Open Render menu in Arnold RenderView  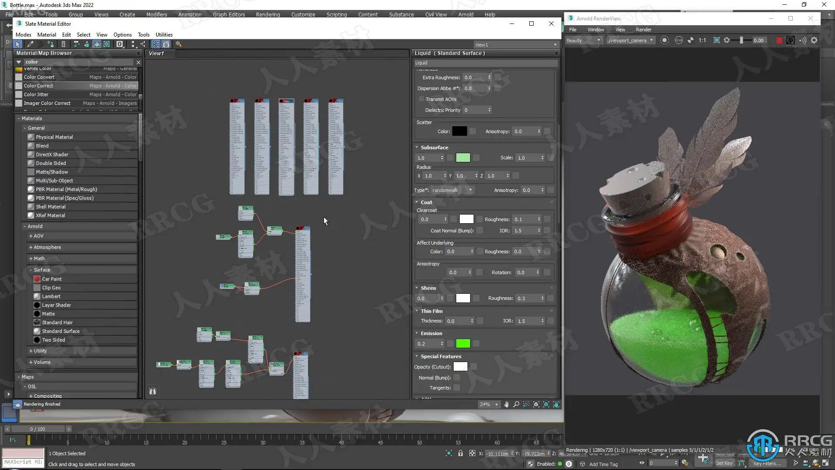pos(644,30)
